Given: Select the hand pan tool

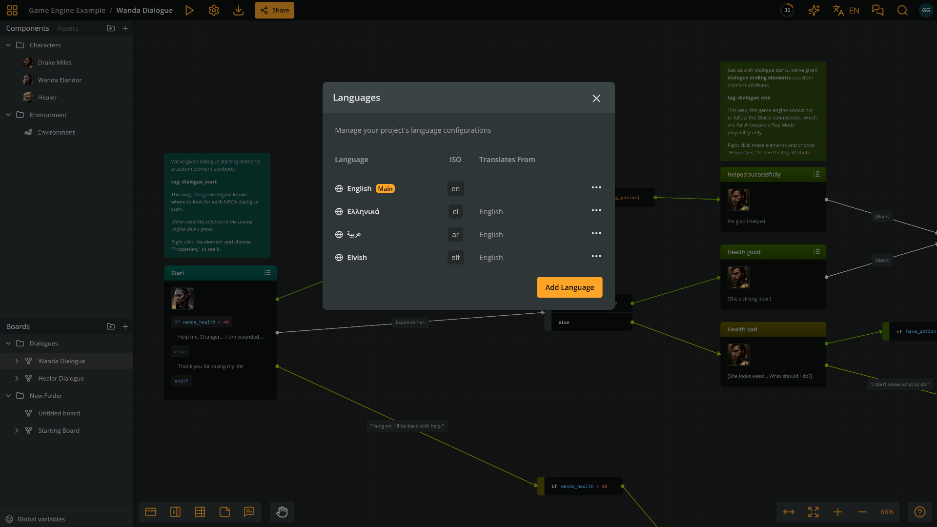Looking at the screenshot, I should tap(282, 512).
